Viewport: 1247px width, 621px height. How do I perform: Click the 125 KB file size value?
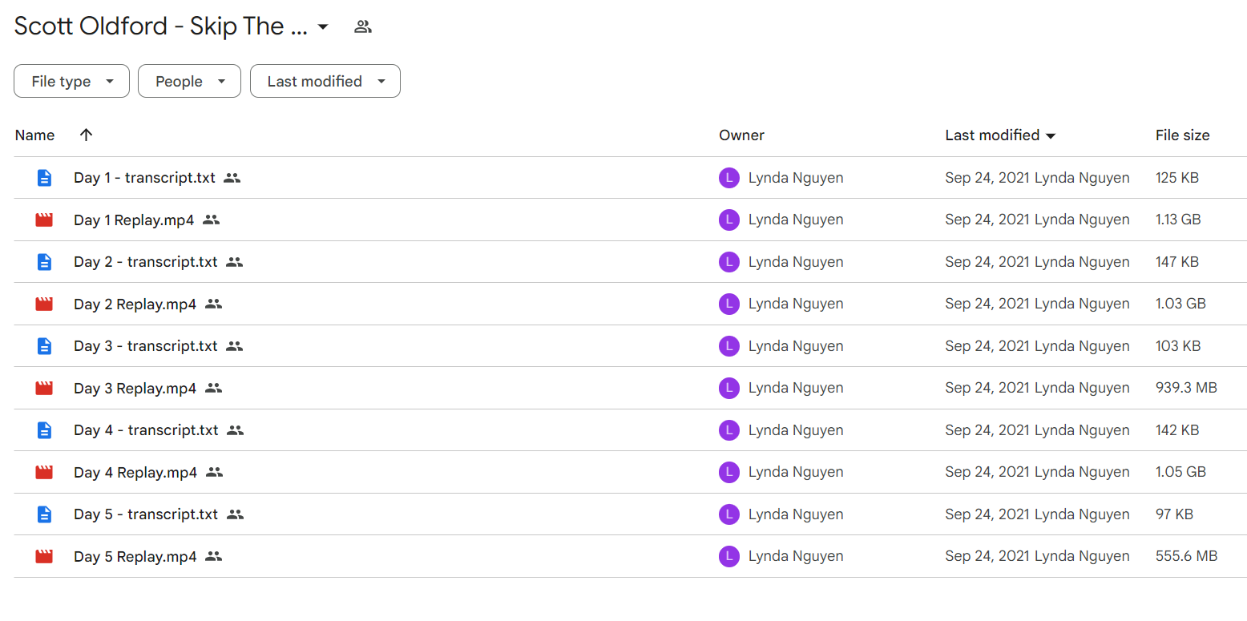click(1177, 178)
